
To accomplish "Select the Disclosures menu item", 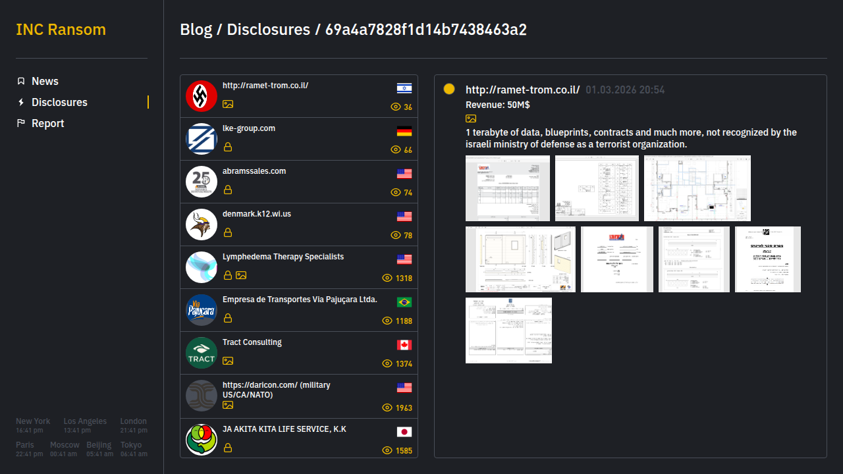I will tap(59, 102).
